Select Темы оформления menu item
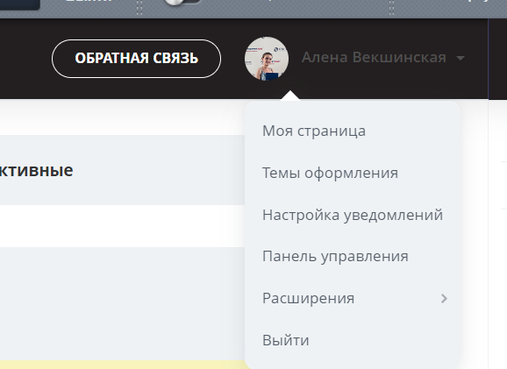Viewport: 507px width, 369px height. (x=330, y=173)
